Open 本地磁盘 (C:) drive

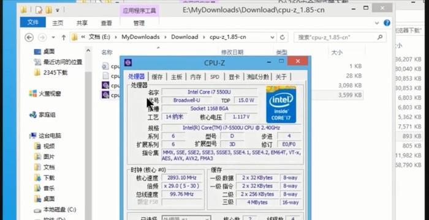pyautogui.click(x=55, y=210)
